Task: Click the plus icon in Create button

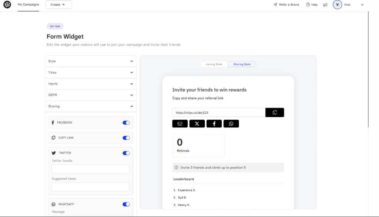Action: click(64, 4)
